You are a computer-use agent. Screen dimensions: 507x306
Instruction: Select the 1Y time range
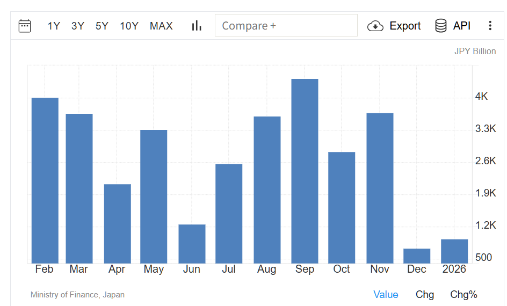click(54, 26)
